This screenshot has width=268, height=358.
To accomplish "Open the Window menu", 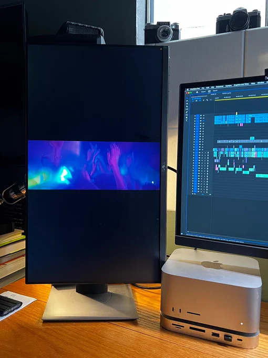I will click(x=261, y=83).
